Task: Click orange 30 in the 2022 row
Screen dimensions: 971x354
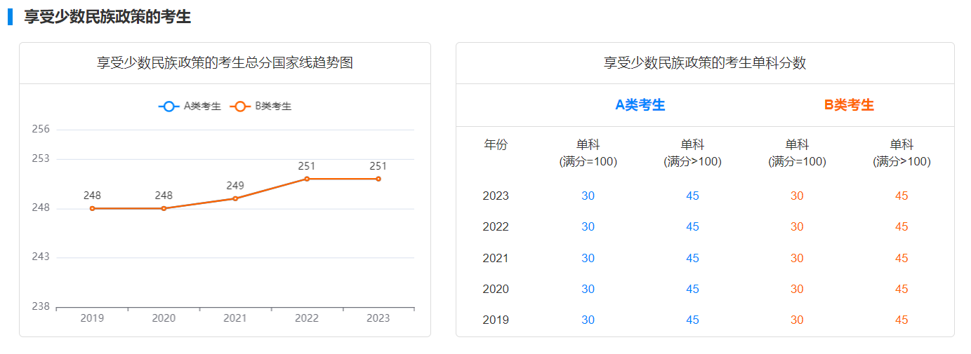Action: (797, 227)
